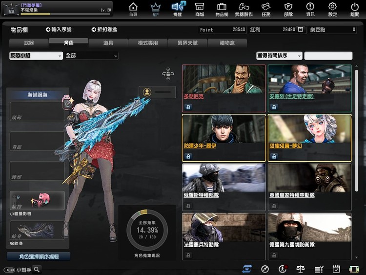Click the 小貓攝影機 pet slot
Image resolution: width=366 pixels, height=275 pixels.
(x=38, y=200)
